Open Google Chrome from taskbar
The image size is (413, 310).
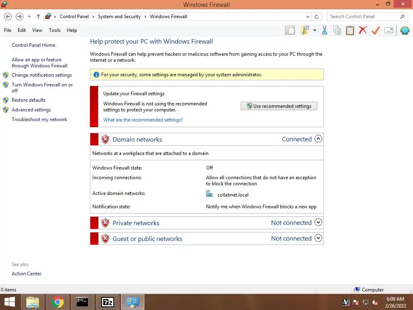(x=57, y=302)
